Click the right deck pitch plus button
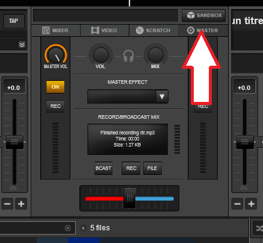 pyautogui.click(x=251, y=204)
